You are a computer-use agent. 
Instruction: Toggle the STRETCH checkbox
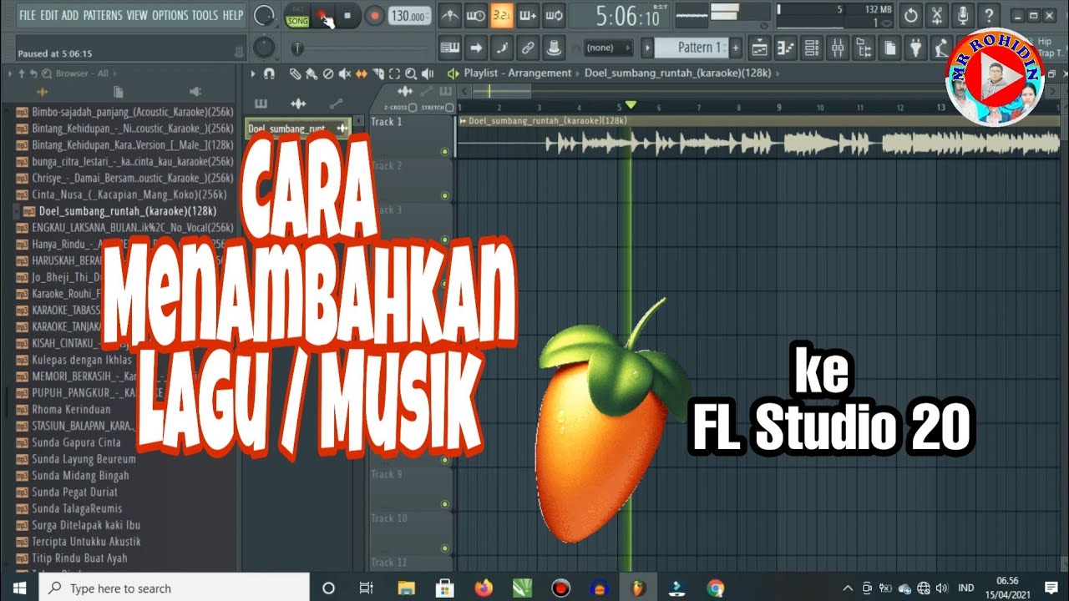(x=450, y=108)
